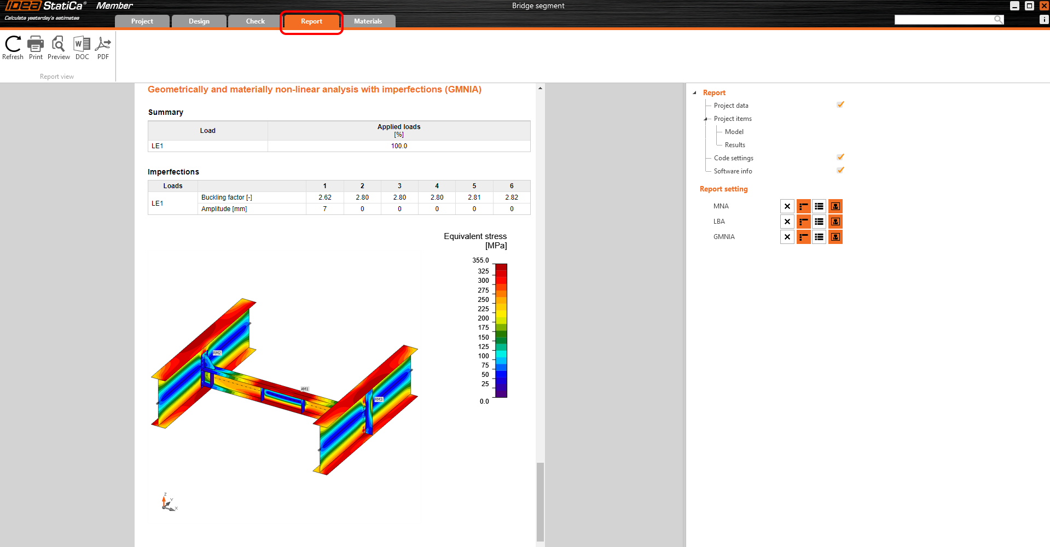Exclude MNA from report with X icon
The image size is (1050, 547).
pyautogui.click(x=787, y=206)
